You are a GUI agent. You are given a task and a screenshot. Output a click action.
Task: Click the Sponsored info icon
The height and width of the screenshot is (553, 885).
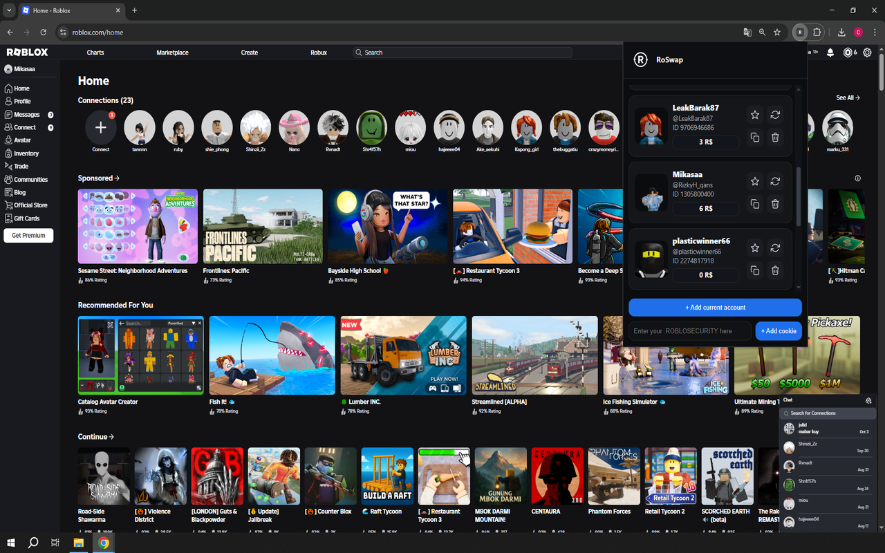pos(857,178)
